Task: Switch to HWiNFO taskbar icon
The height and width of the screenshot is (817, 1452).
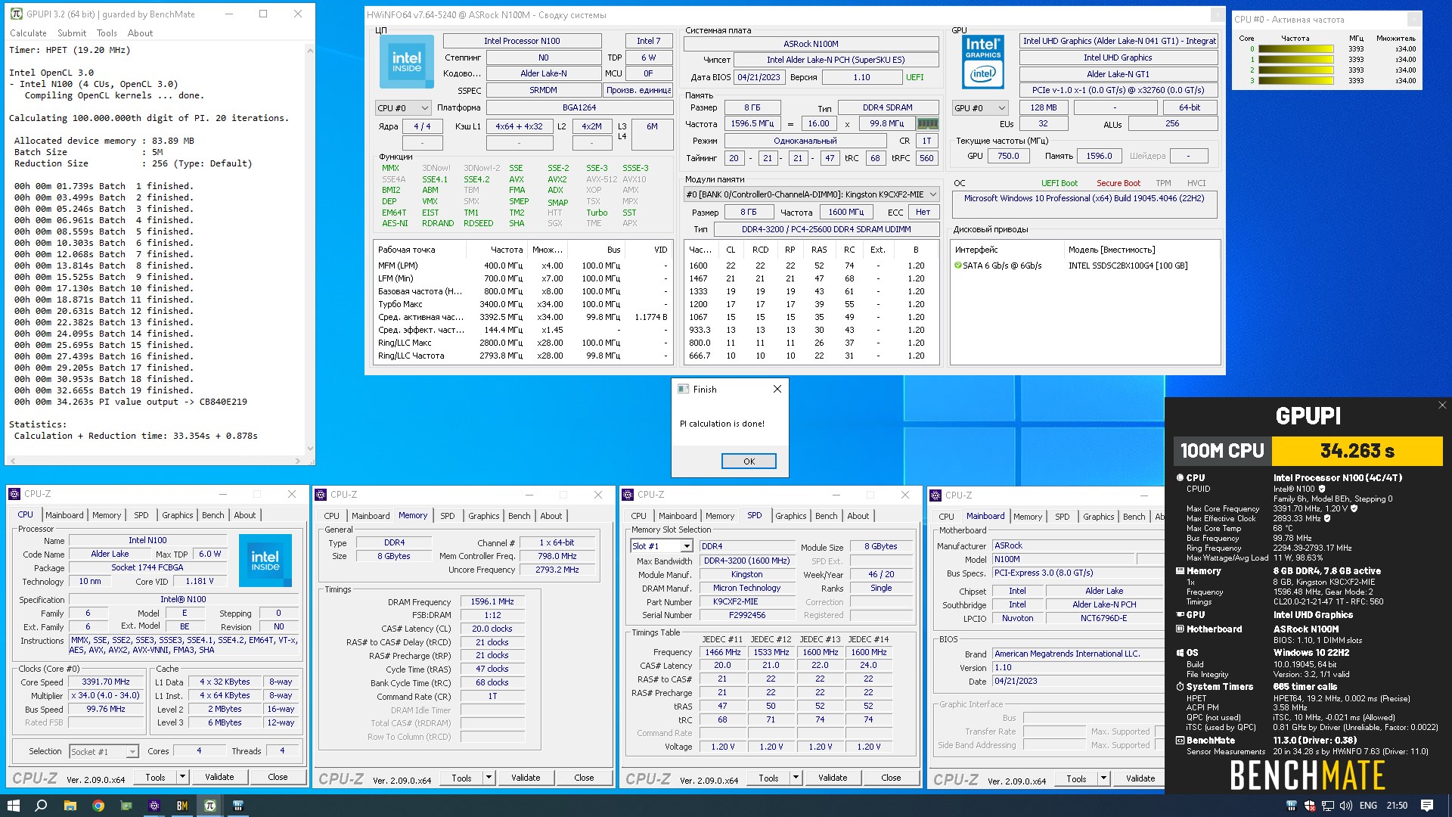Action: point(238,806)
